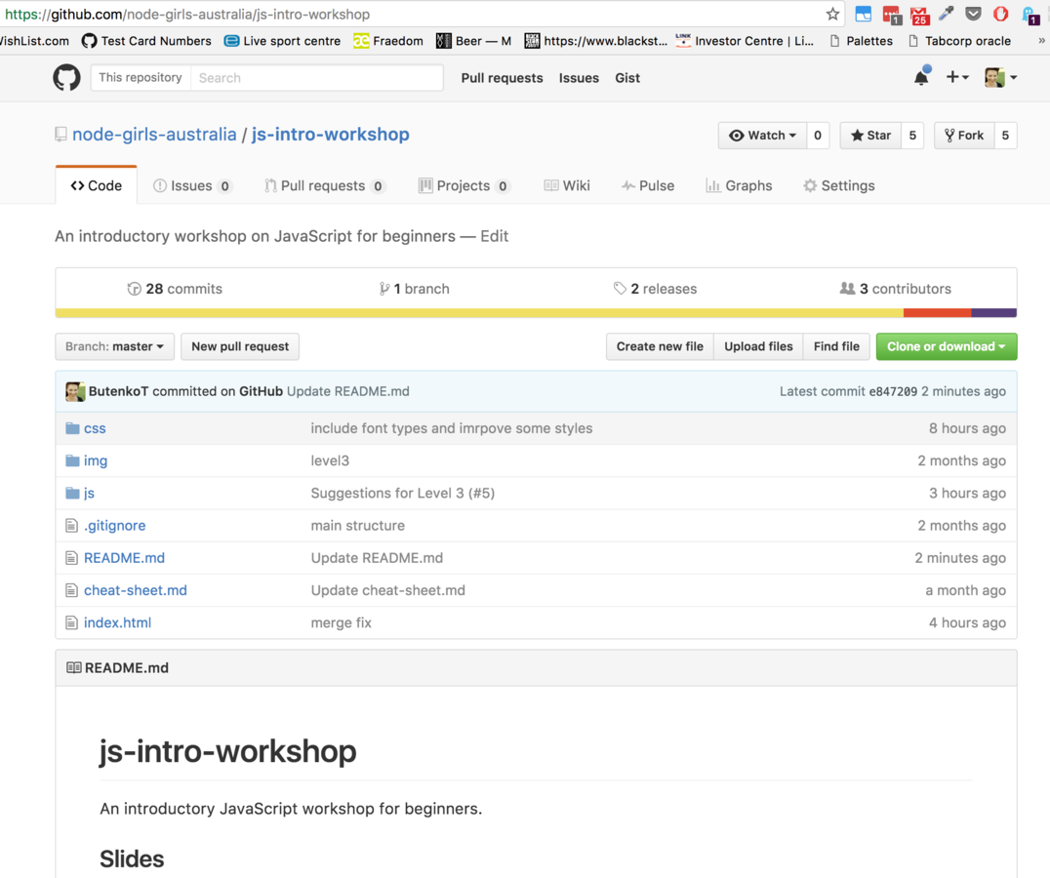Open cheat-sheet.md file

(x=136, y=590)
